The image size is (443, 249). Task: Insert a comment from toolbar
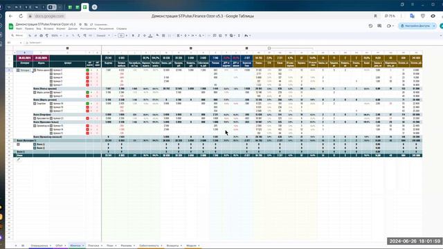215,35
